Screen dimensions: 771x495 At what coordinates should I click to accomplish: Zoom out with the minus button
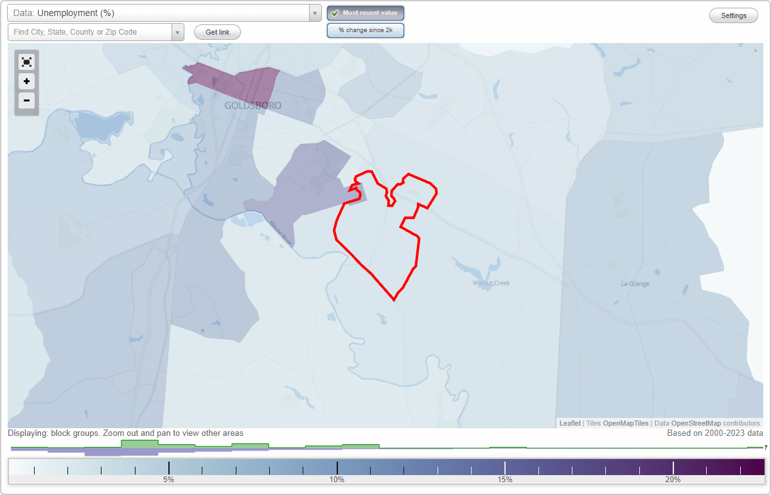point(26,100)
